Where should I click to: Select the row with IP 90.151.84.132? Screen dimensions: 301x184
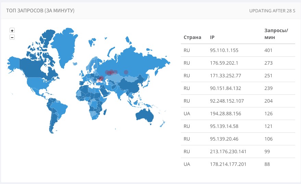pos(225,88)
